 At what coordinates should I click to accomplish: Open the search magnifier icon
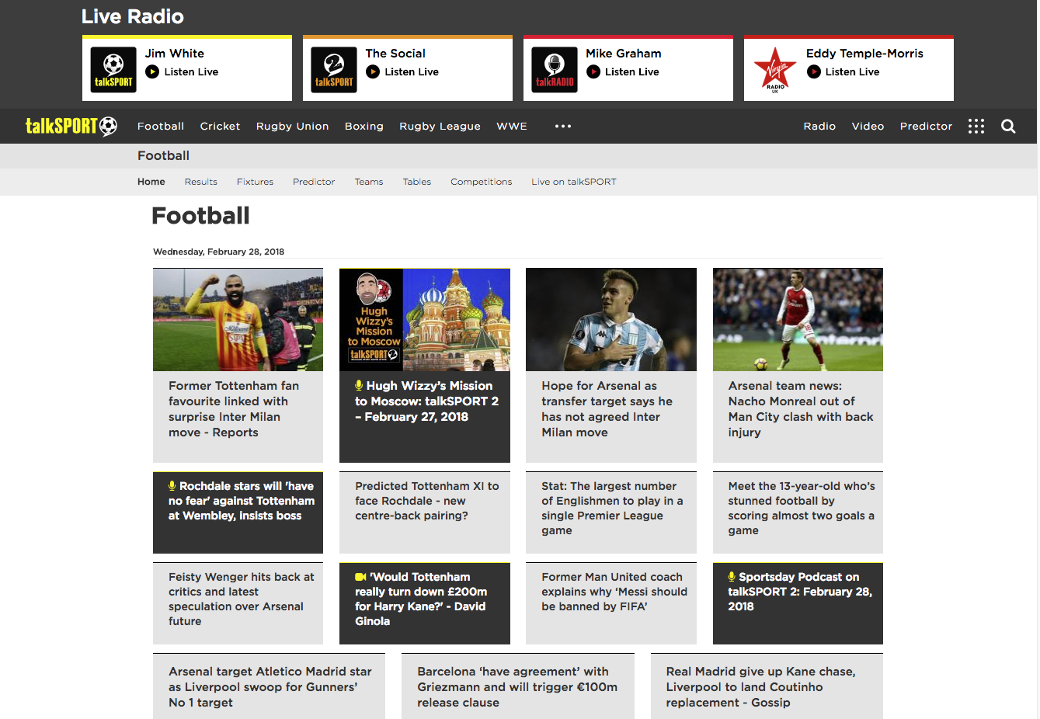(1008, 127)
